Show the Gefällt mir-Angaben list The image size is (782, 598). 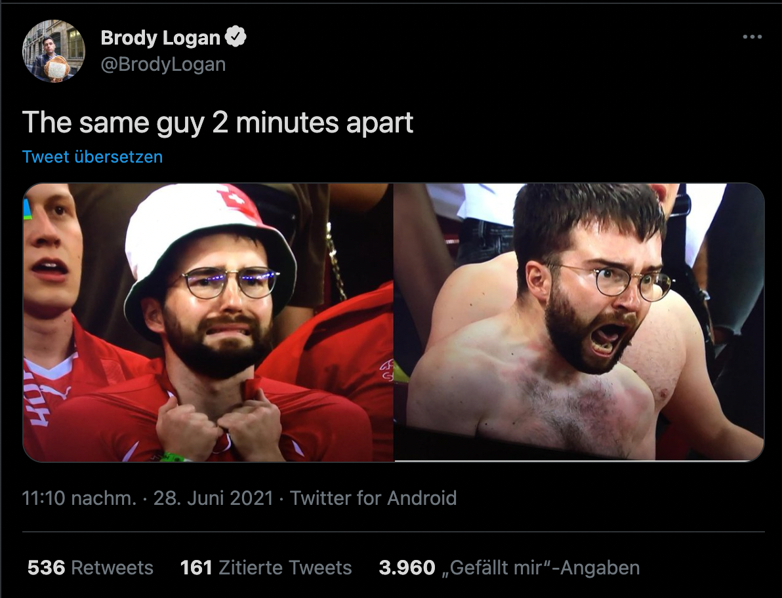coord(509,568)
